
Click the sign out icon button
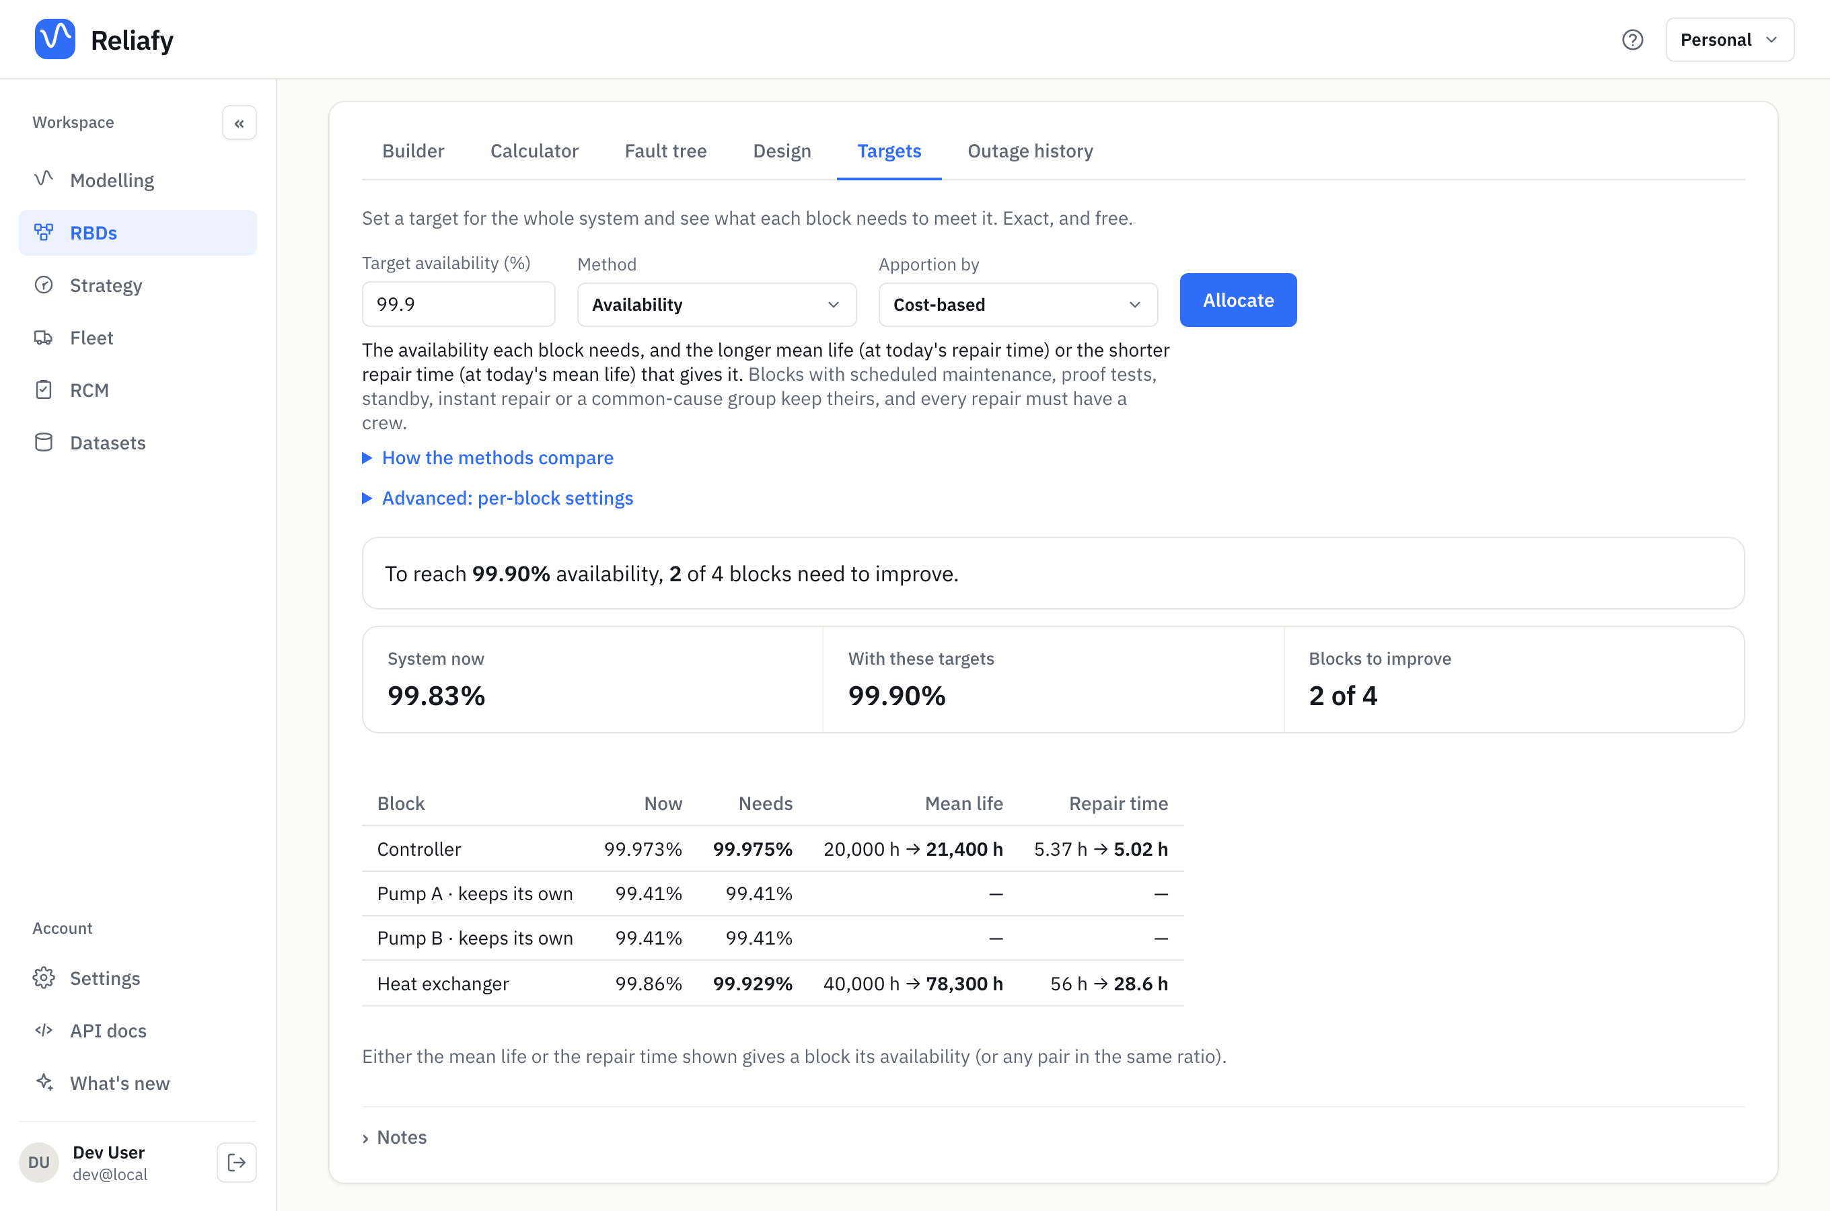click(x=236, y=1163)
